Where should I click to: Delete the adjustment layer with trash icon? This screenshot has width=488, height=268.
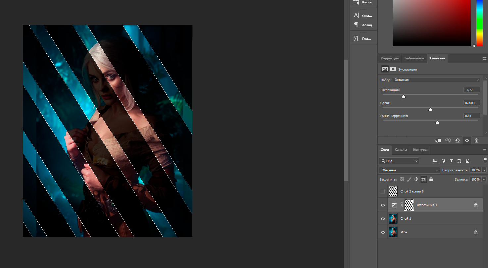tap(476, 140)
